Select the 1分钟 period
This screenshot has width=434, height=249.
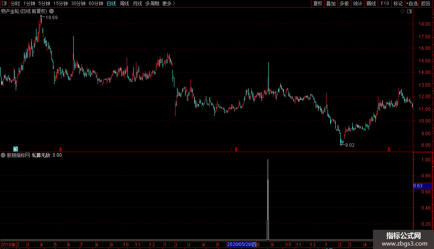(29, 3)
